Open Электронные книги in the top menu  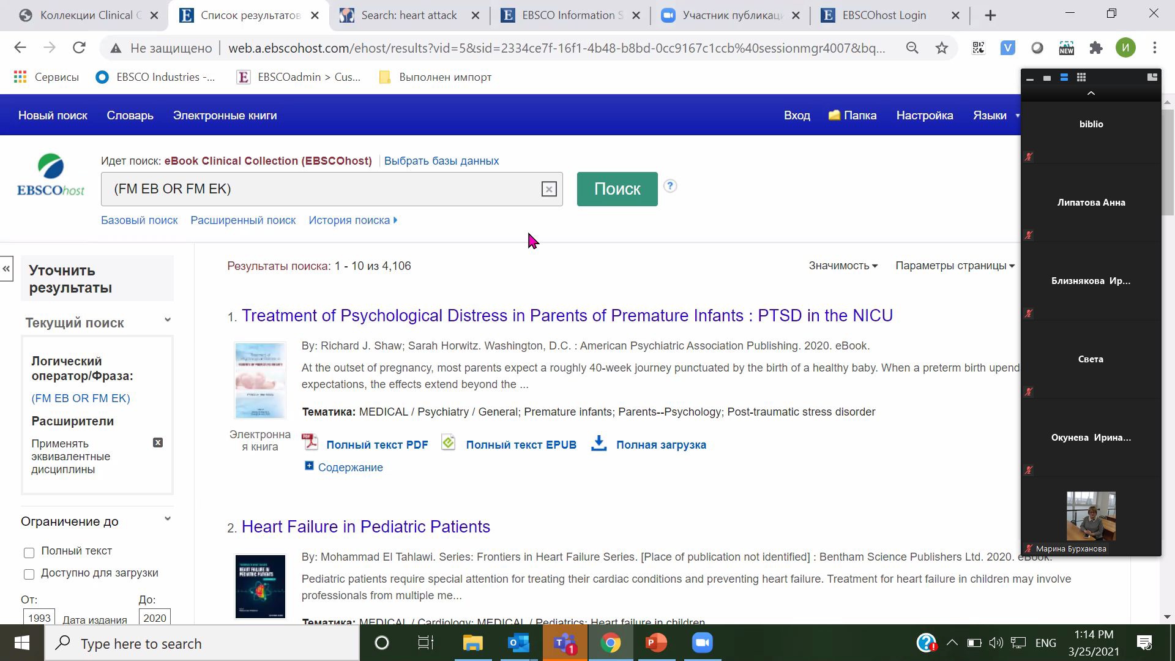click(225, 116)
